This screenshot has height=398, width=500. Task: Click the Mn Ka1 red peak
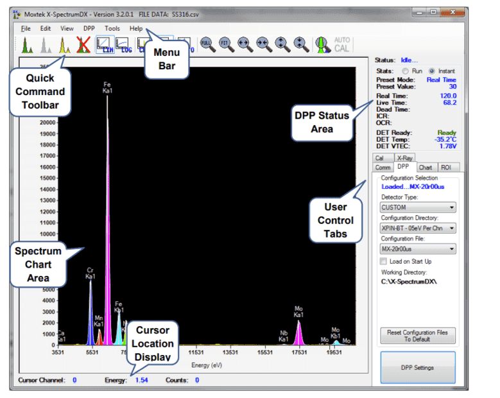point(99,338)
